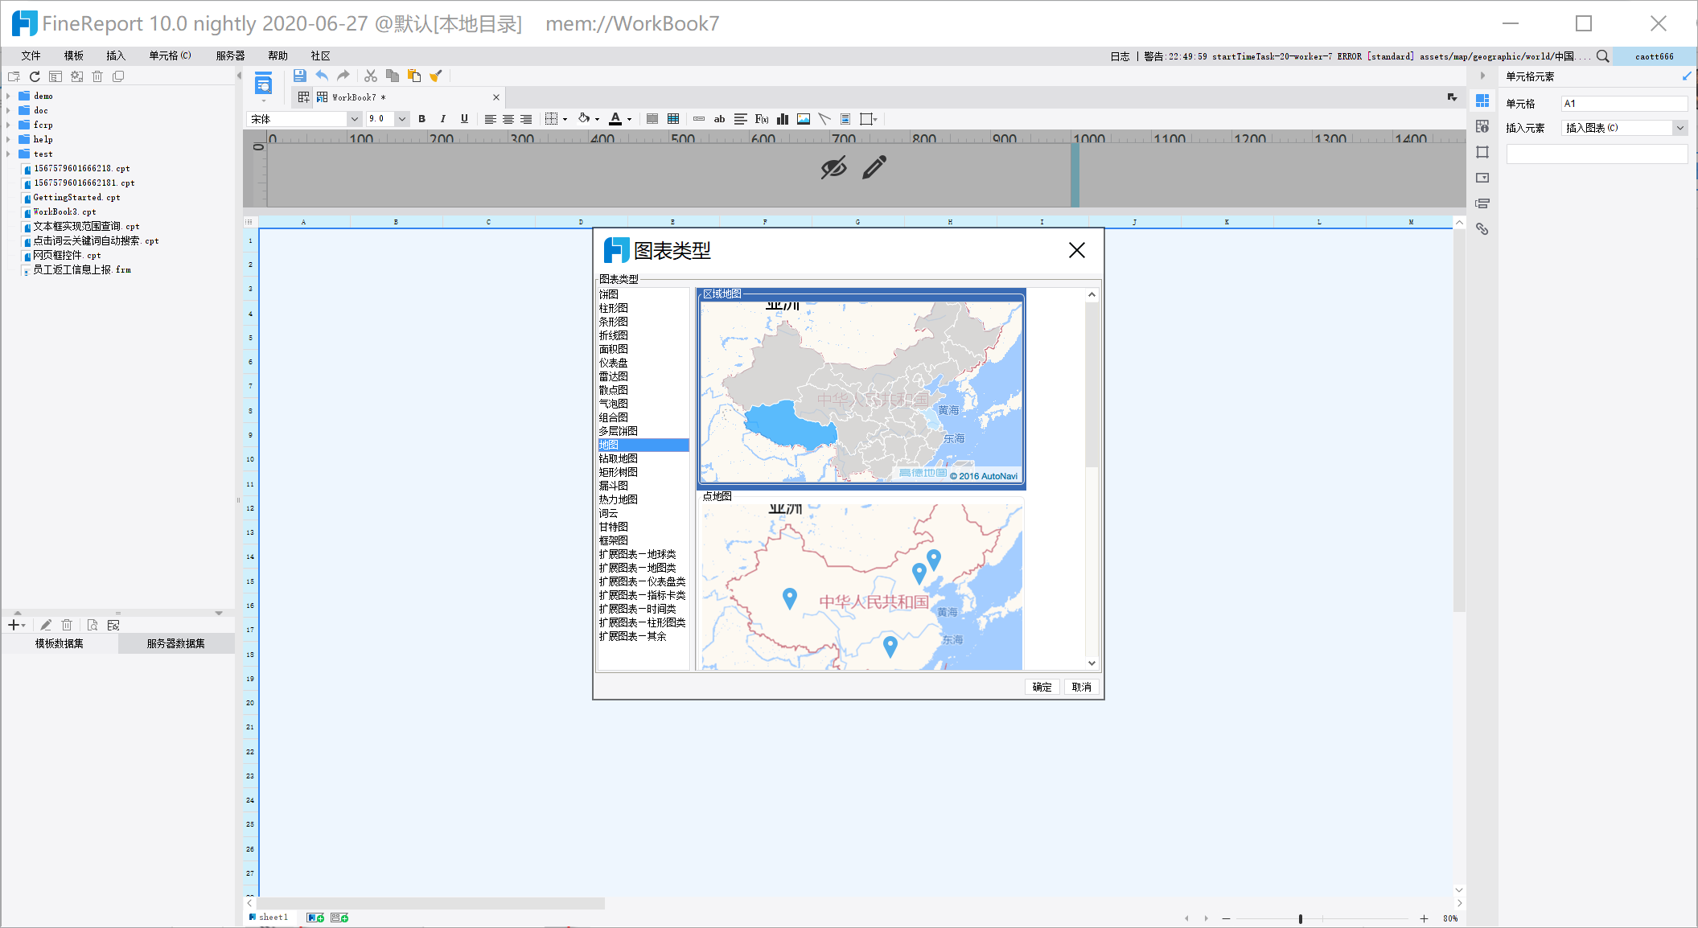1698x928 pixels.
Task: Toggle the hidden eye icon in header area
Action: (x=833, y=167)
